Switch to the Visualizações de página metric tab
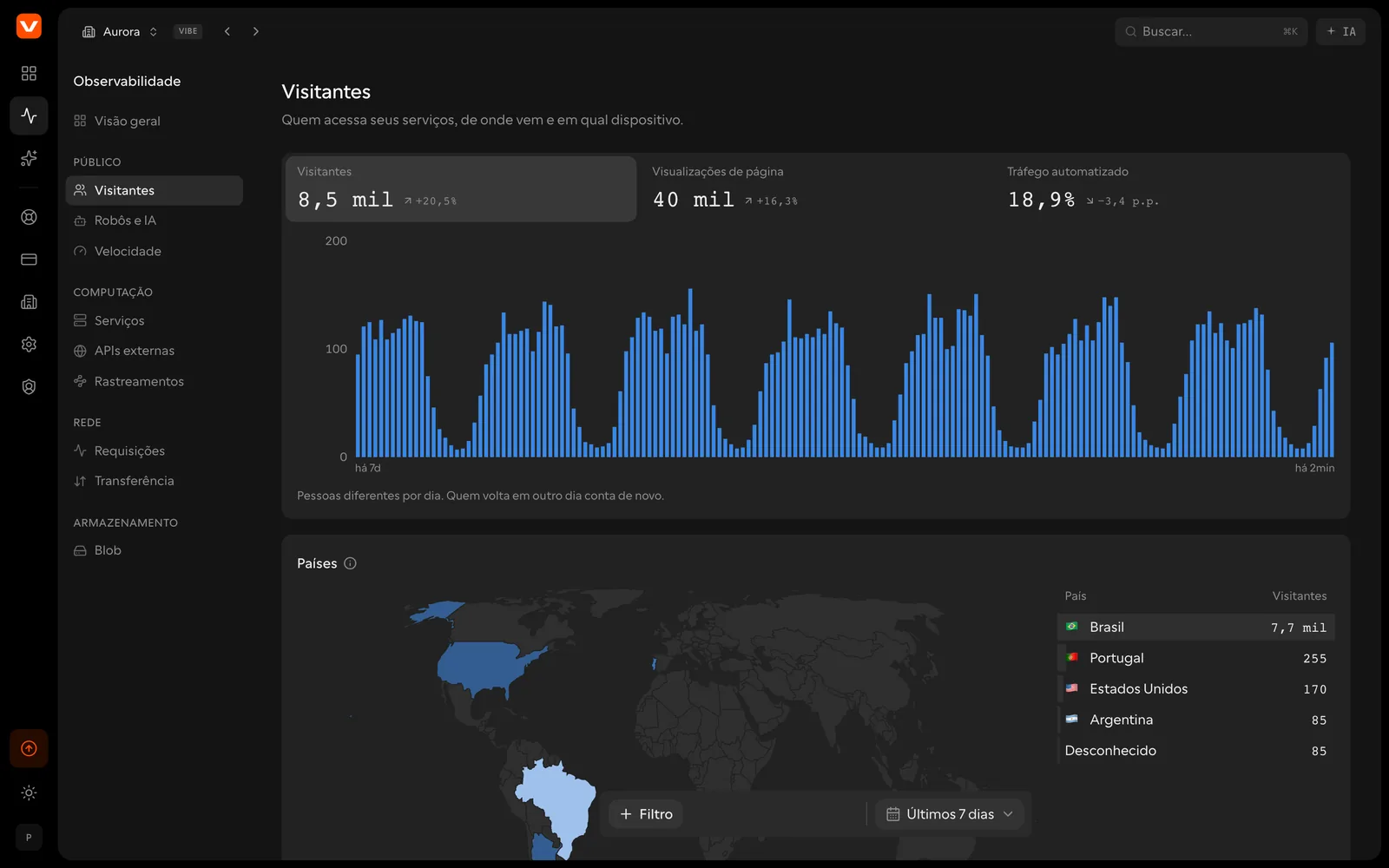Screen dimensions: 1389x868 pos(816,189)
